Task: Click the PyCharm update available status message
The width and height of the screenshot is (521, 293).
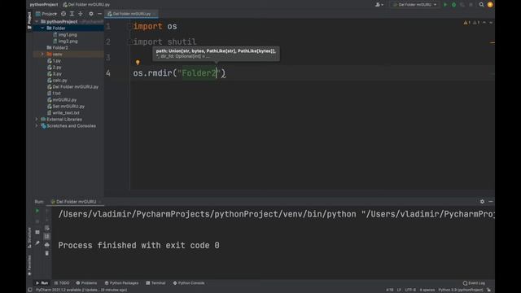Action: (x=81, y=290)
